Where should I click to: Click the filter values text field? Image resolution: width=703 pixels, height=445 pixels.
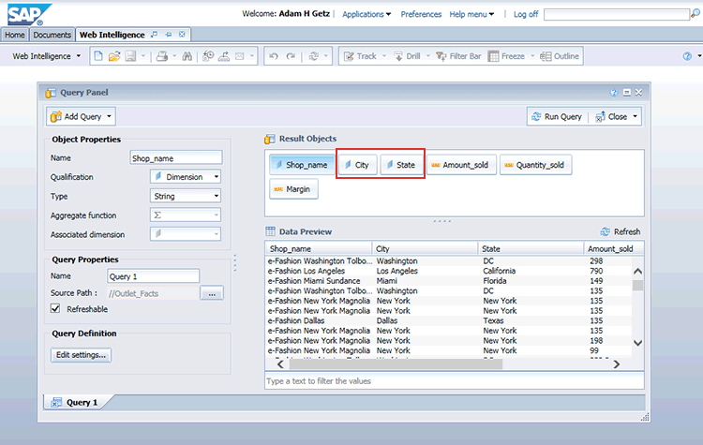(x=455, y=381)
